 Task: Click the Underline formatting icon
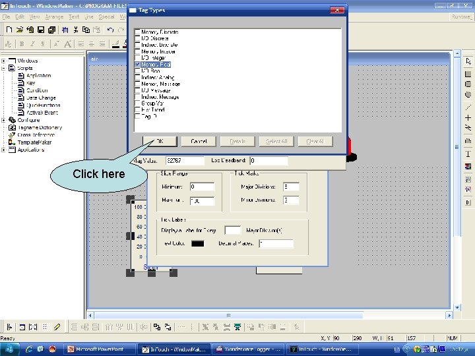coord(43,44)
